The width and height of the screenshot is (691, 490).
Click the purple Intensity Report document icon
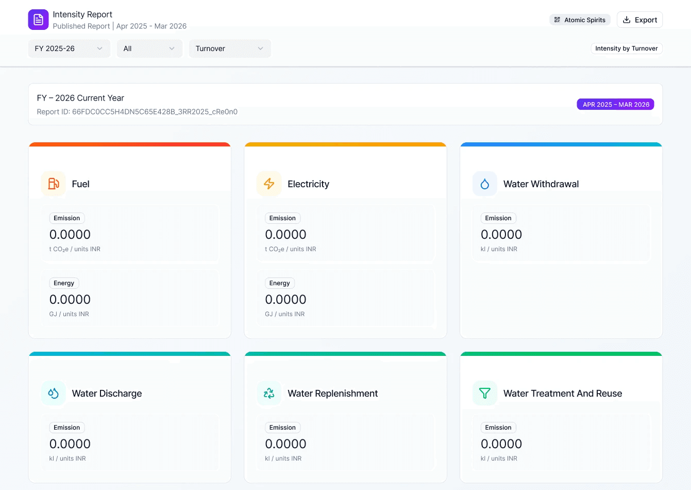click(38, 20)
